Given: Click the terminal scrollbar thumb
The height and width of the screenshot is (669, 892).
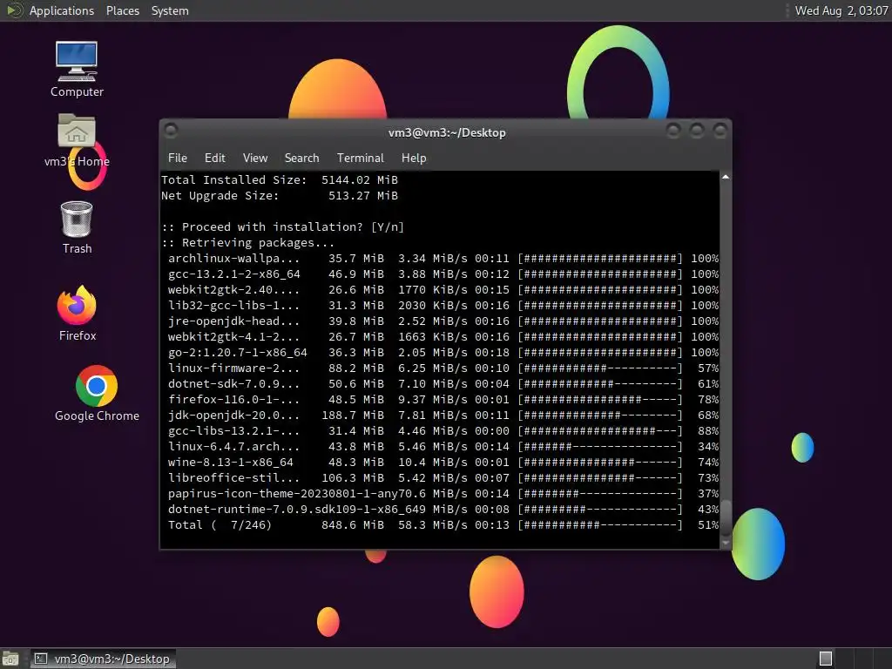Looking at the screenshot, I should (x=726, y=518).
